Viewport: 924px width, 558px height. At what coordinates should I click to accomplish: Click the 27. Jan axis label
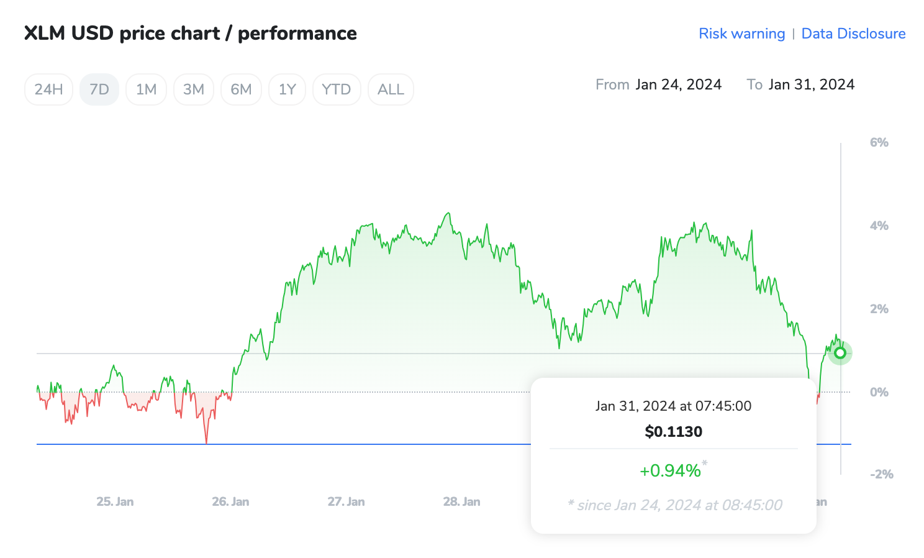click(346, 501)
